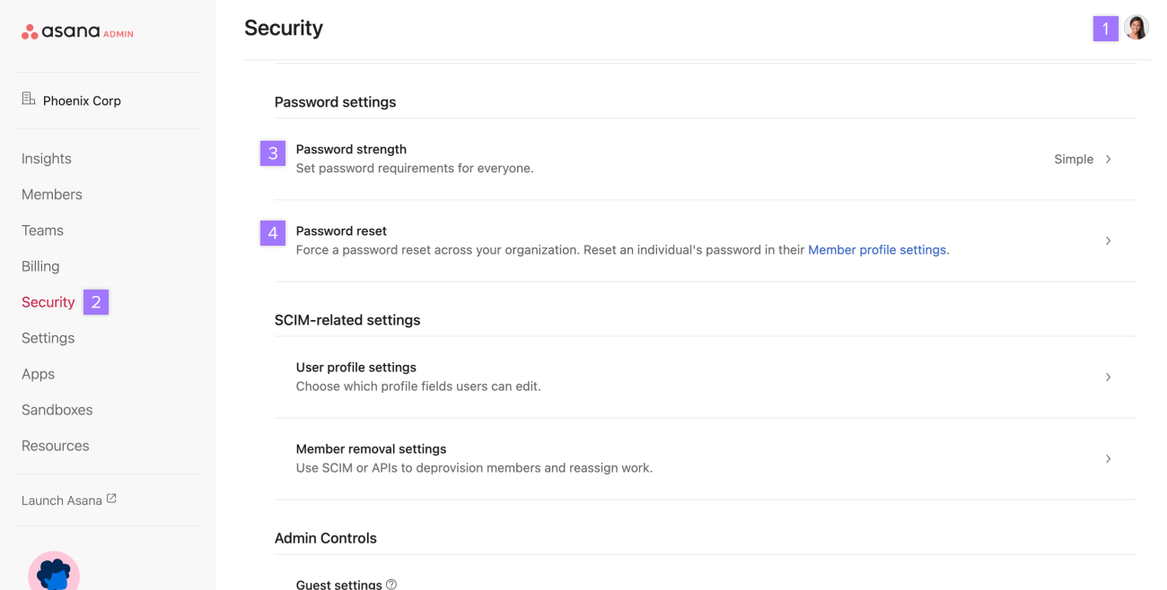Open the Apps section
Screen dimensions: 1167x590
[38, 373]
